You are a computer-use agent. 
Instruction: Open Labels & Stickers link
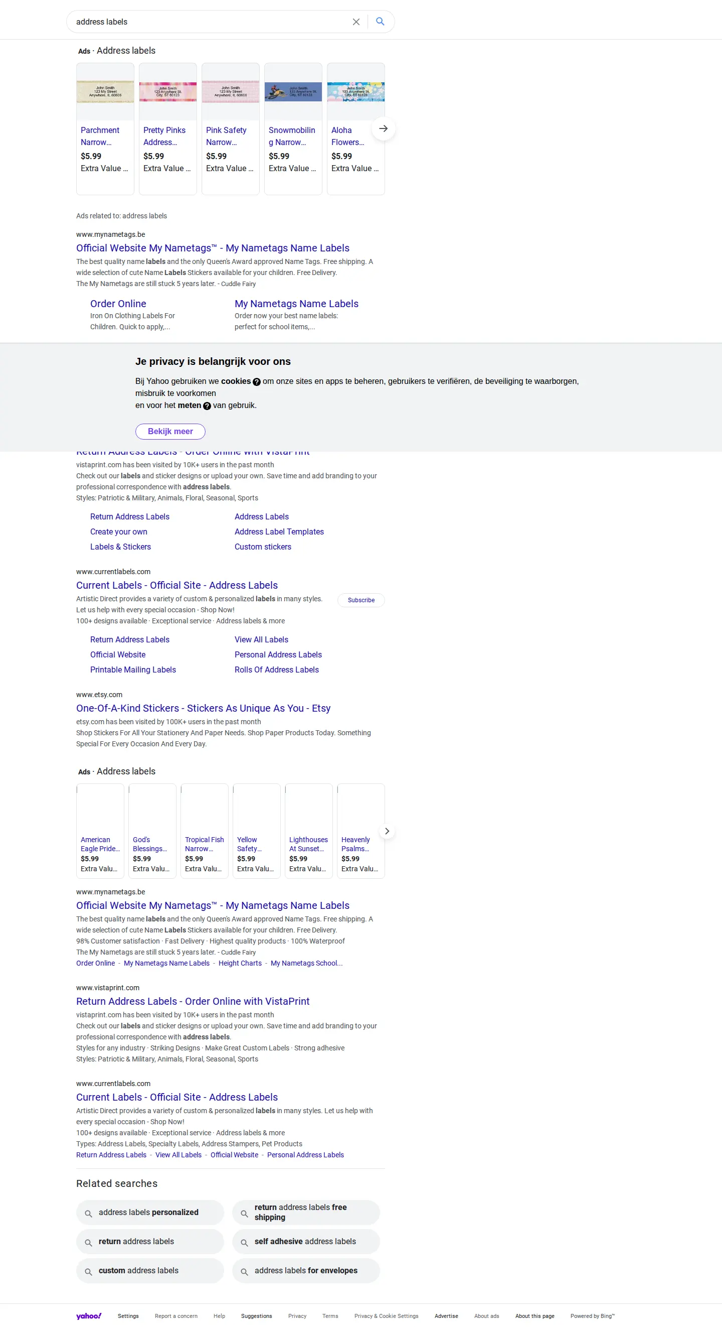120,547
